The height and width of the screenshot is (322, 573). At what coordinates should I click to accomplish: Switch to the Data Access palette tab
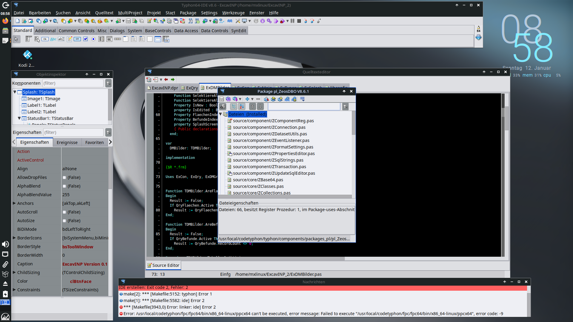[186, 31]
